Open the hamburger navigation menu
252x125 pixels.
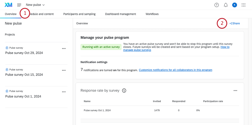pos(19,5)
